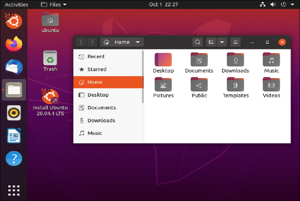This screenshot has width=300, height=201.
Task: Open LibreOffice Writer from the dock
Action: click(x=14, y=136)
